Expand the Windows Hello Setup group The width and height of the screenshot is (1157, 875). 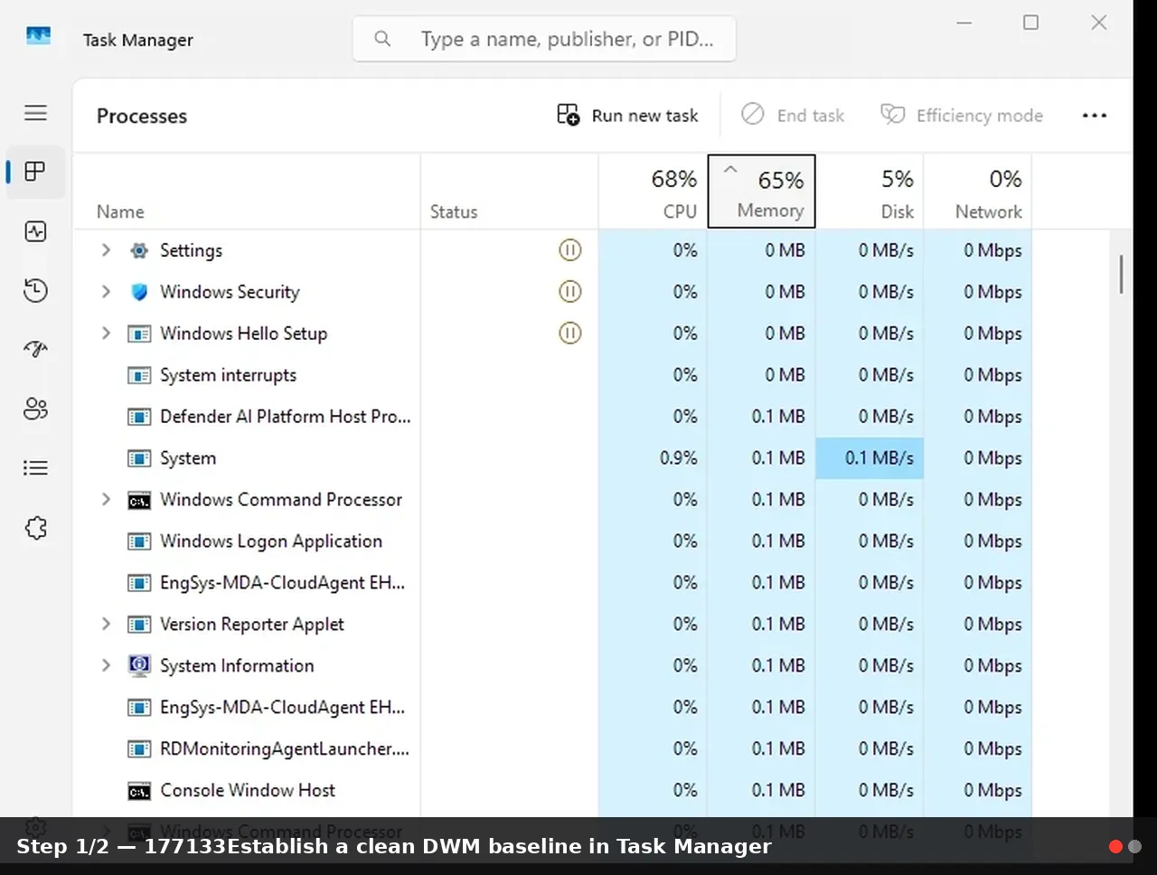pos(106,334)
